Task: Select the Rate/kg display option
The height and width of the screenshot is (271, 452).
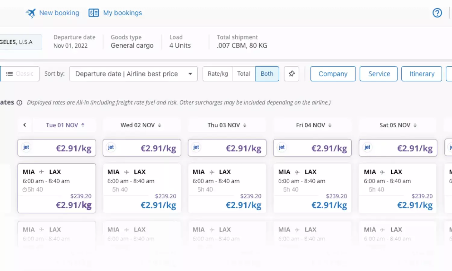Action: 218,74
